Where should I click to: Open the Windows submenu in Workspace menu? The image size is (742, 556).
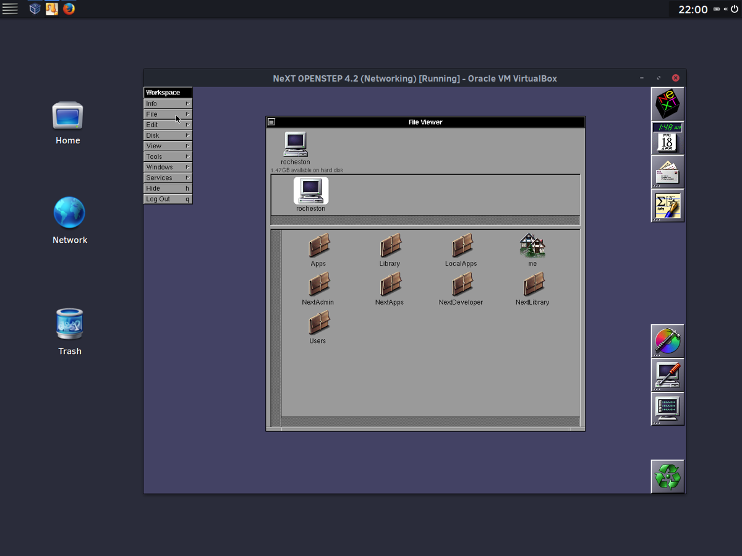[x=168, y=167]
